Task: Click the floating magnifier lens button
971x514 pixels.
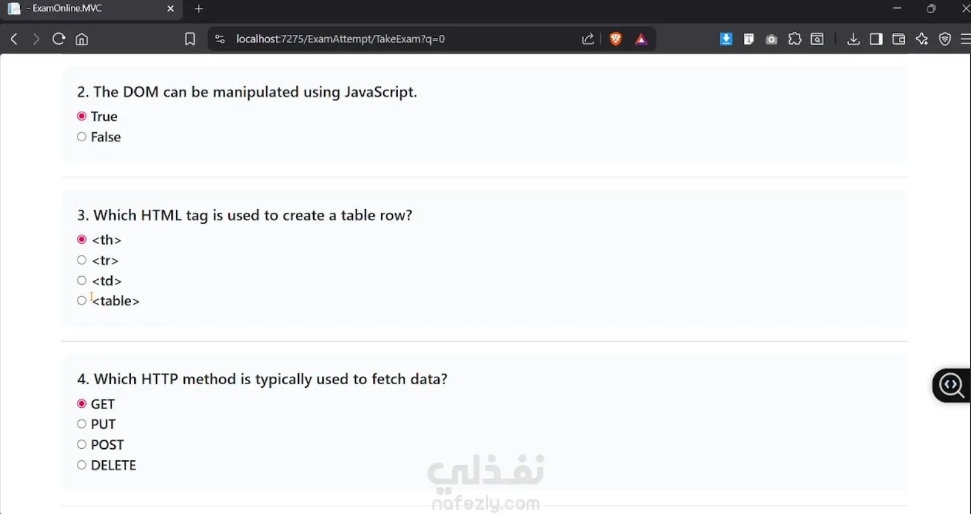Action: pos(951,385)
